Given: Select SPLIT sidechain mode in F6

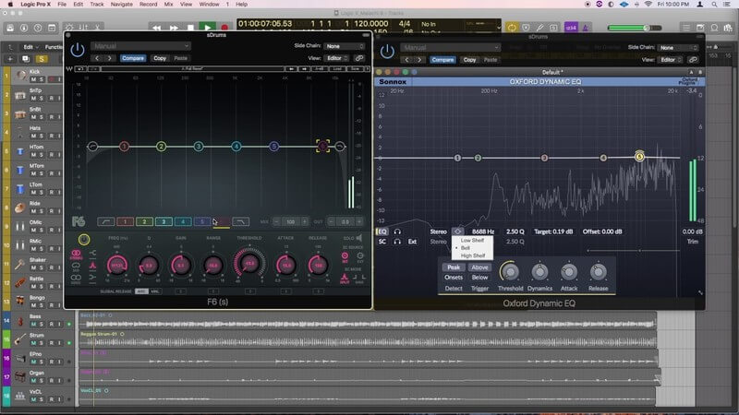Looking at the screenshot, I should coord(345,279).
